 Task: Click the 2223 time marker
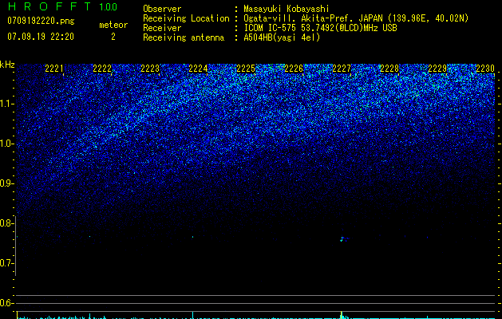tap(150, 69)
